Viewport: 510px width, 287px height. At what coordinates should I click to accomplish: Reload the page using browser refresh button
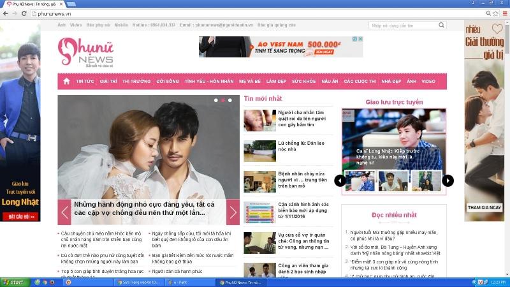pos(24,13)
